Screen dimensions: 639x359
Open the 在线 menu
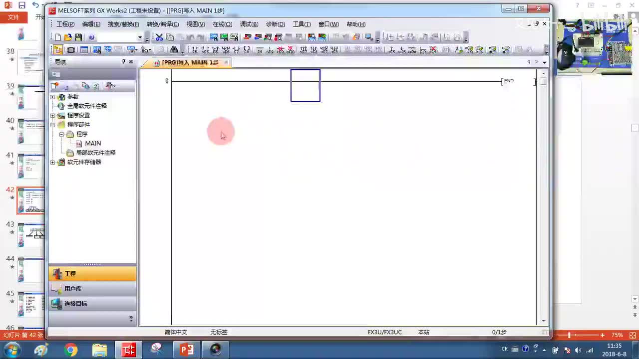pyautogui.click(x=223, y=24)
